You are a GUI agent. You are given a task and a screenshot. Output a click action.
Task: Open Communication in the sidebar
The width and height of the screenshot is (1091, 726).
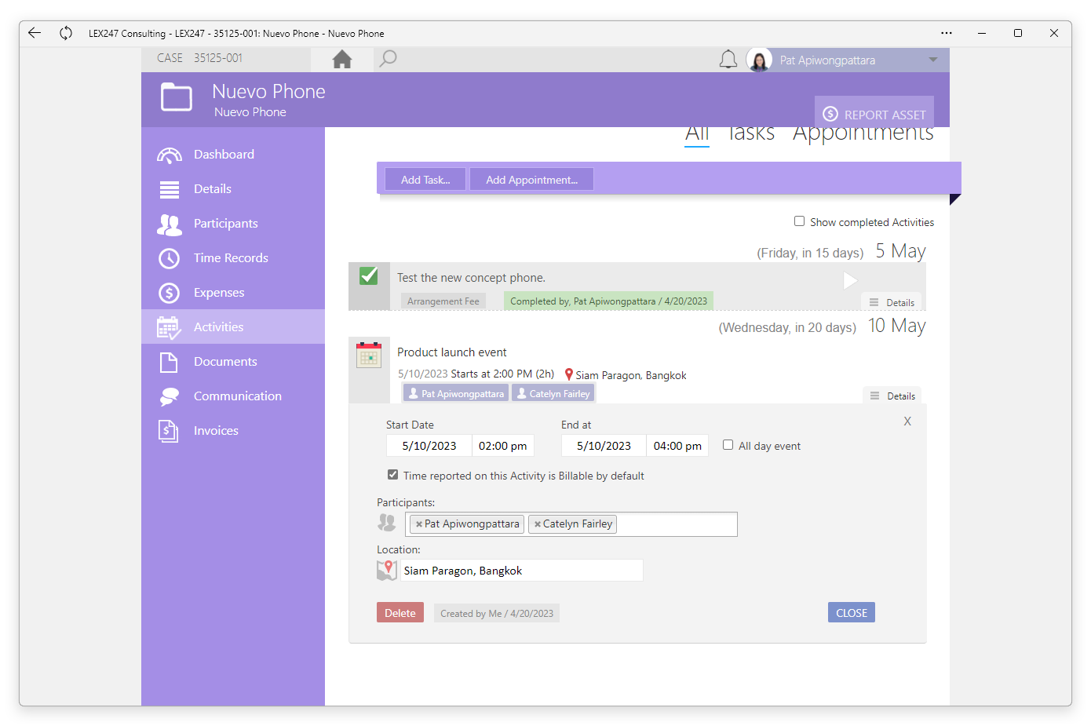[x=233, y=396]
